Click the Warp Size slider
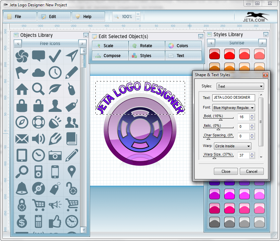280x241 pixels. (x=219, y=157)
